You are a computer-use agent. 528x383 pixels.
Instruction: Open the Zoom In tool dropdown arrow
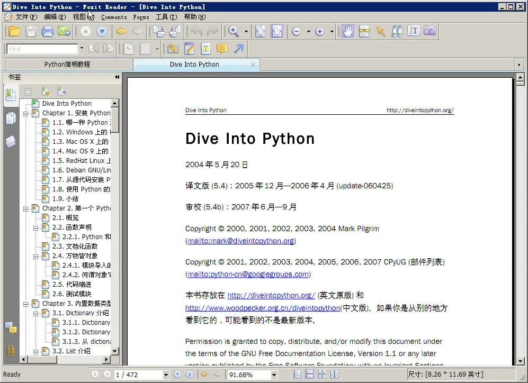click(x=246, y=32)
